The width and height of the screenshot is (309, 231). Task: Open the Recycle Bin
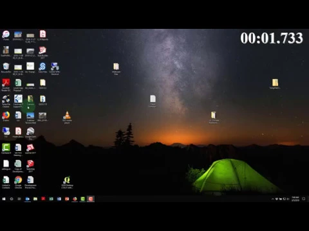(x=6, y=68)
